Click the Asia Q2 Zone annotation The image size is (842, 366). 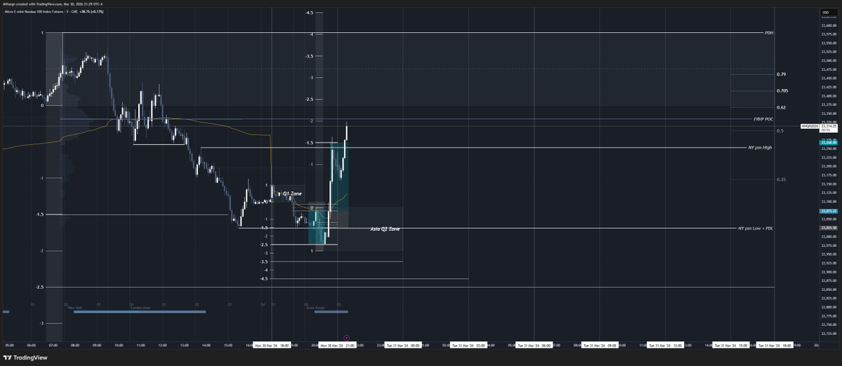[x=385, y=229]
